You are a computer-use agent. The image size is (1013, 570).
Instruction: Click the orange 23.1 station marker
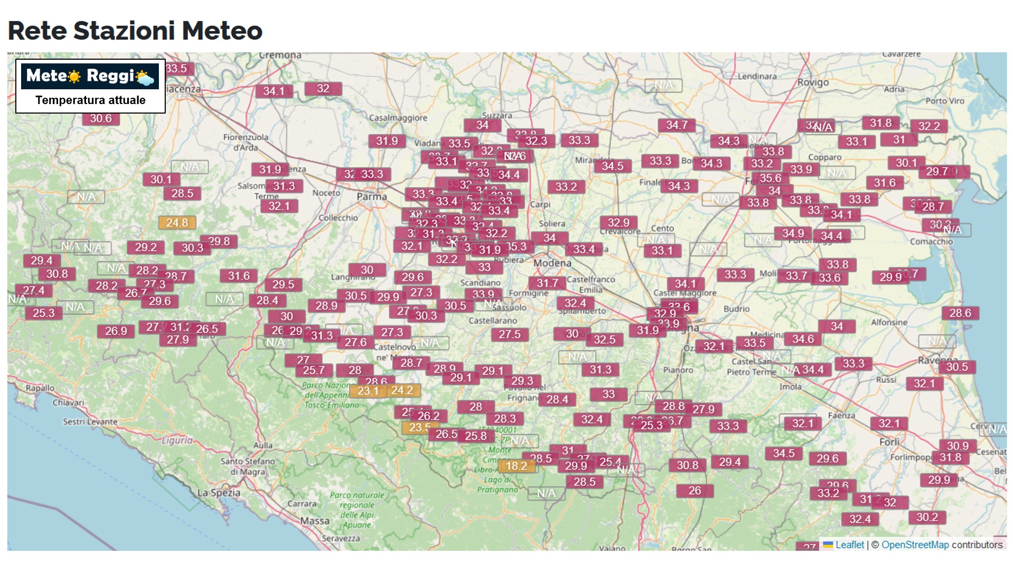tap(367, 391)
